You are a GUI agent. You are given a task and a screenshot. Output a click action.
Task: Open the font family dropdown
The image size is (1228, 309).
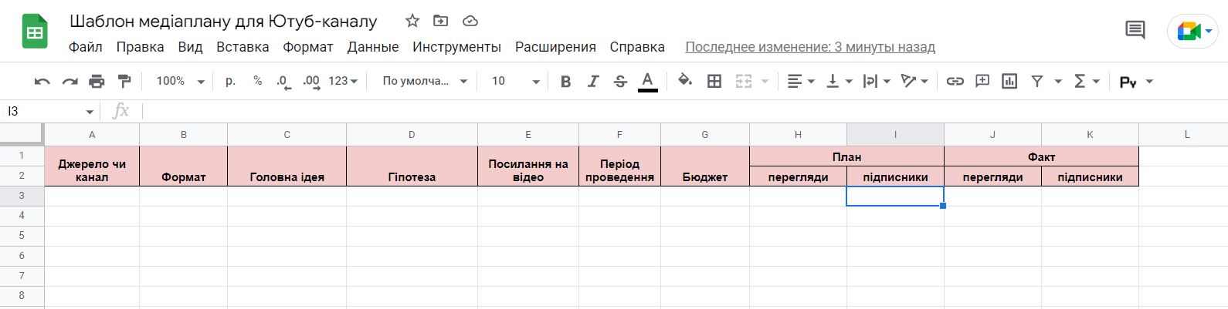pyautogui.click(x=425, y=81)
